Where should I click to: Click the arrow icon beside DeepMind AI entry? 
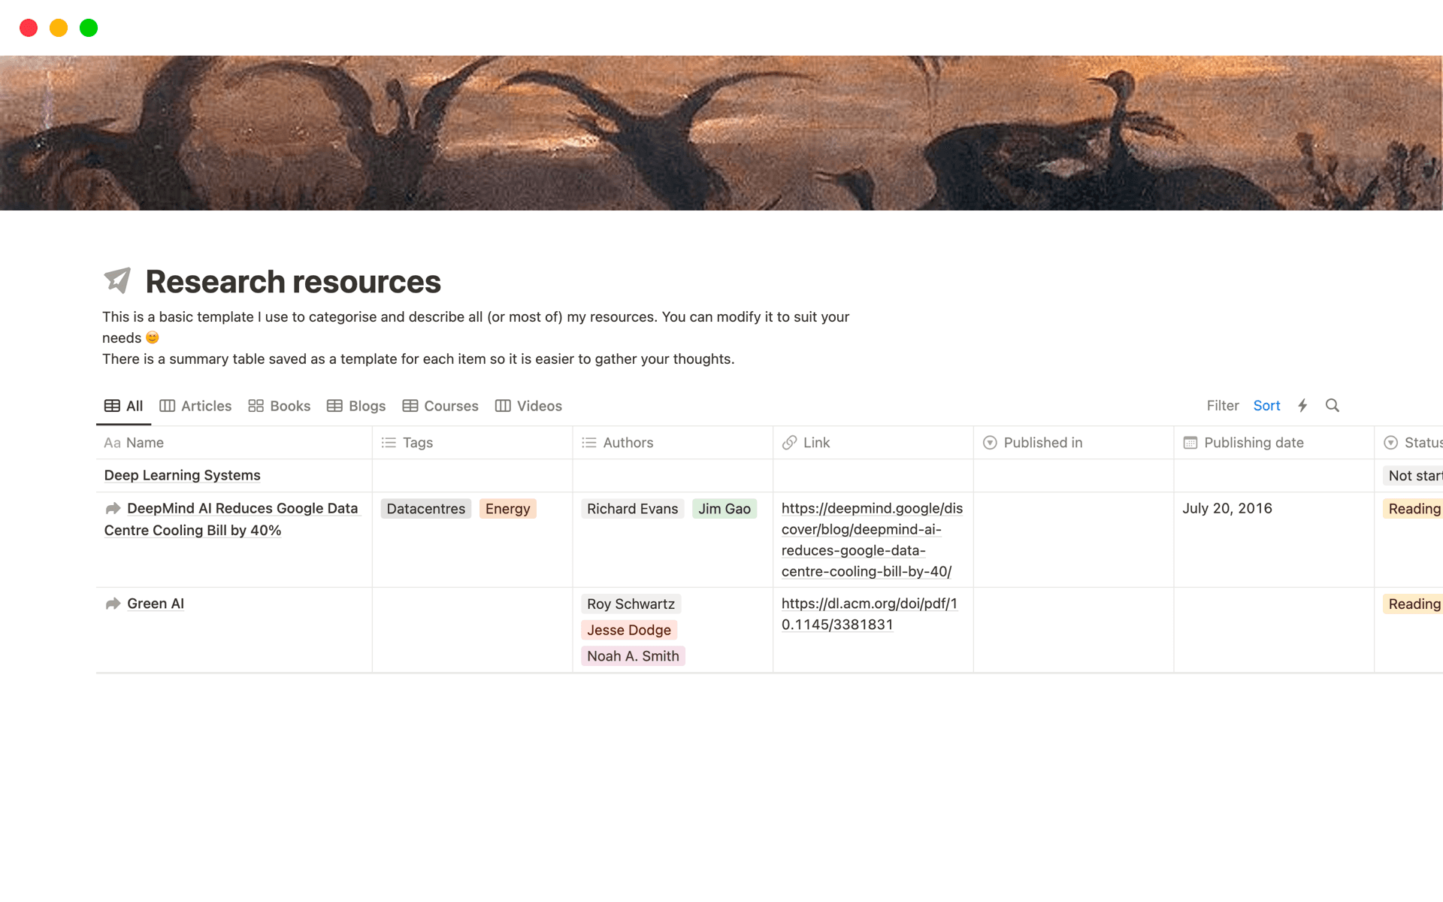pos(113,508)
